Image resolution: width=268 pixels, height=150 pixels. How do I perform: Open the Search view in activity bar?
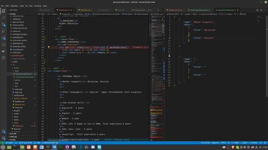pyautogui.click(x=3, y=17)
